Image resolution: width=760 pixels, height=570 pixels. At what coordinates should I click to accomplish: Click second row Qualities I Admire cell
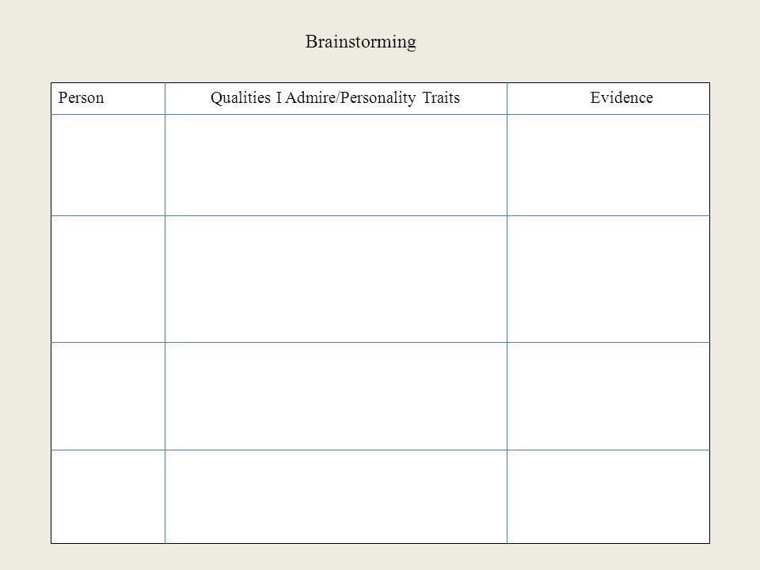coord(336,279)
